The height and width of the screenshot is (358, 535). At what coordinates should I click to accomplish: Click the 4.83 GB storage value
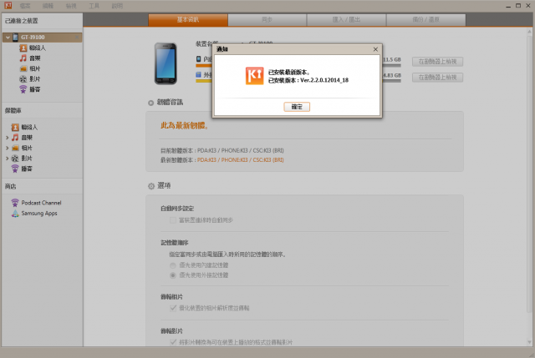click(x=392, y=75)
